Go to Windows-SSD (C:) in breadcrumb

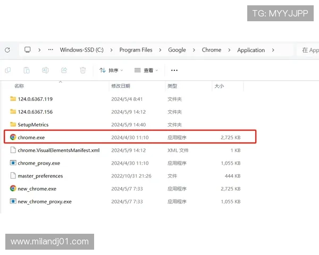tap(82, 50)
